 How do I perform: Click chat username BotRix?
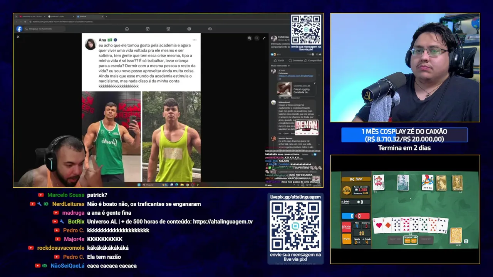point(76,222)
